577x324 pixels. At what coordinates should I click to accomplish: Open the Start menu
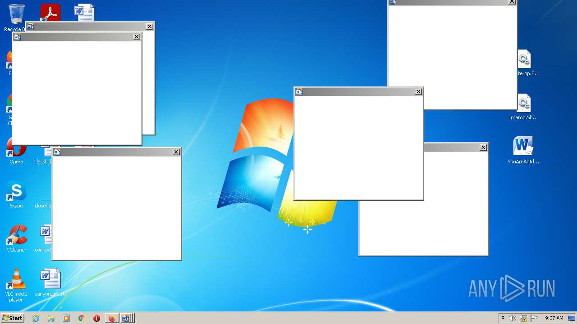tap(12, 318)
